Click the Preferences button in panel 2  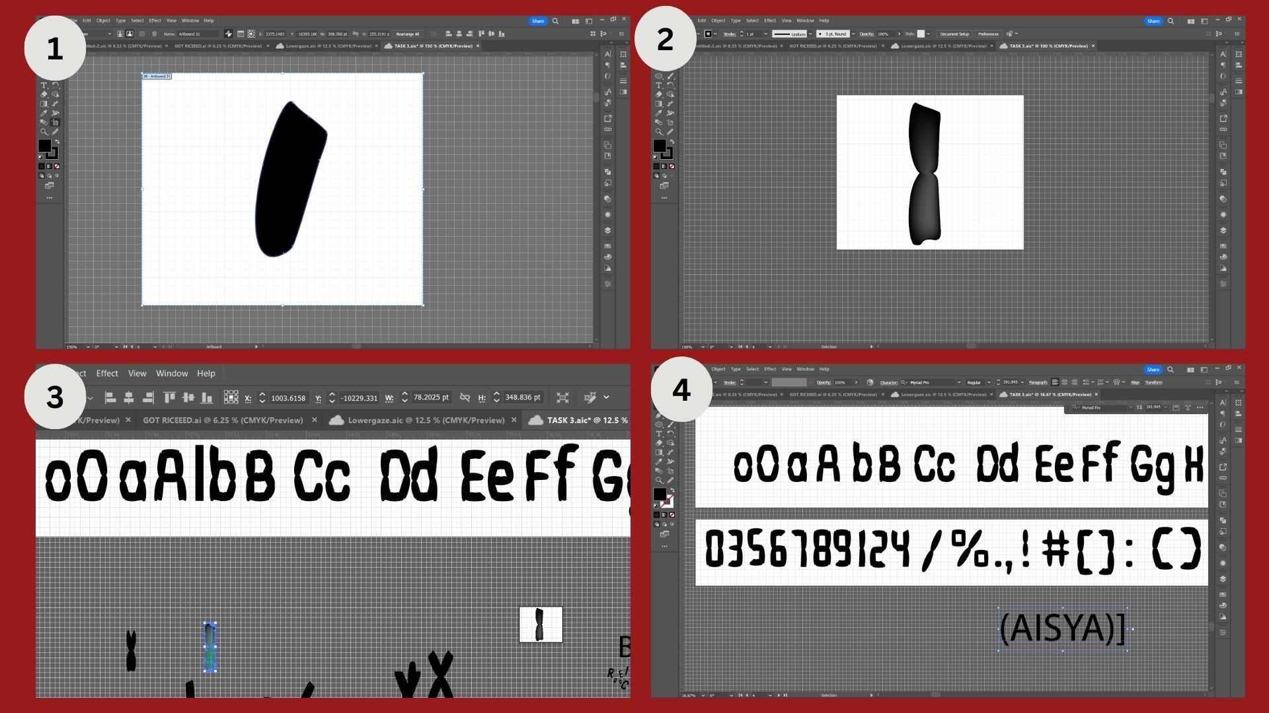988,34
